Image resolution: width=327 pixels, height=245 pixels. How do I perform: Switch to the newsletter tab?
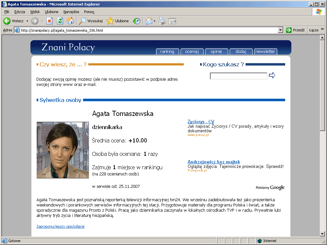click(x=265, y=52)
